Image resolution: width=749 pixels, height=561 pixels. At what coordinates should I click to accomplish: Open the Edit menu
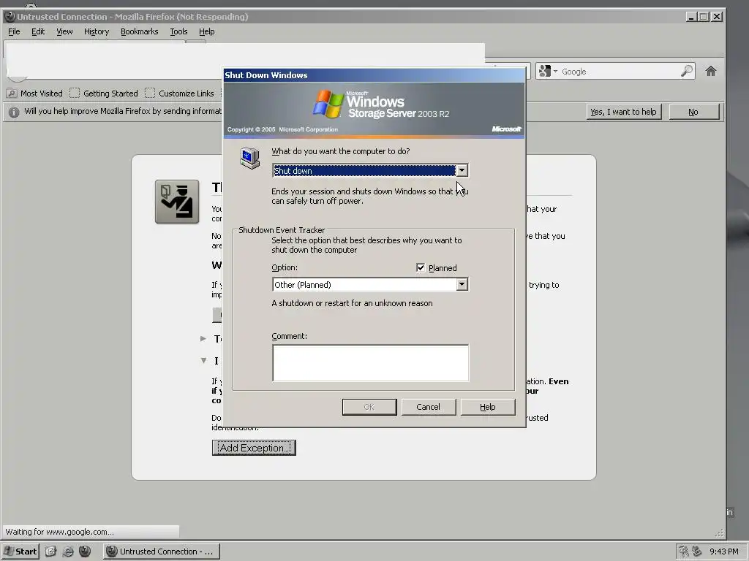pyautogui.click(x=38, y=31)
